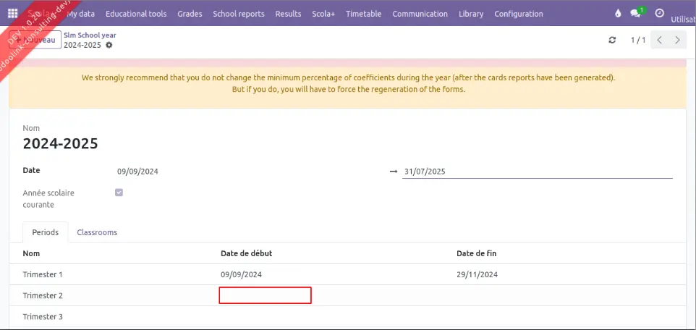Click the refresh record icon
Screen dimensions: 696x330
coord(613,40)
